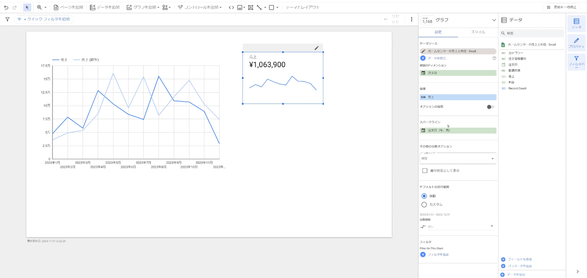Screen dimensions: 587x278
Task: Select the カスタム date range radio button
Action: (424, 205)
